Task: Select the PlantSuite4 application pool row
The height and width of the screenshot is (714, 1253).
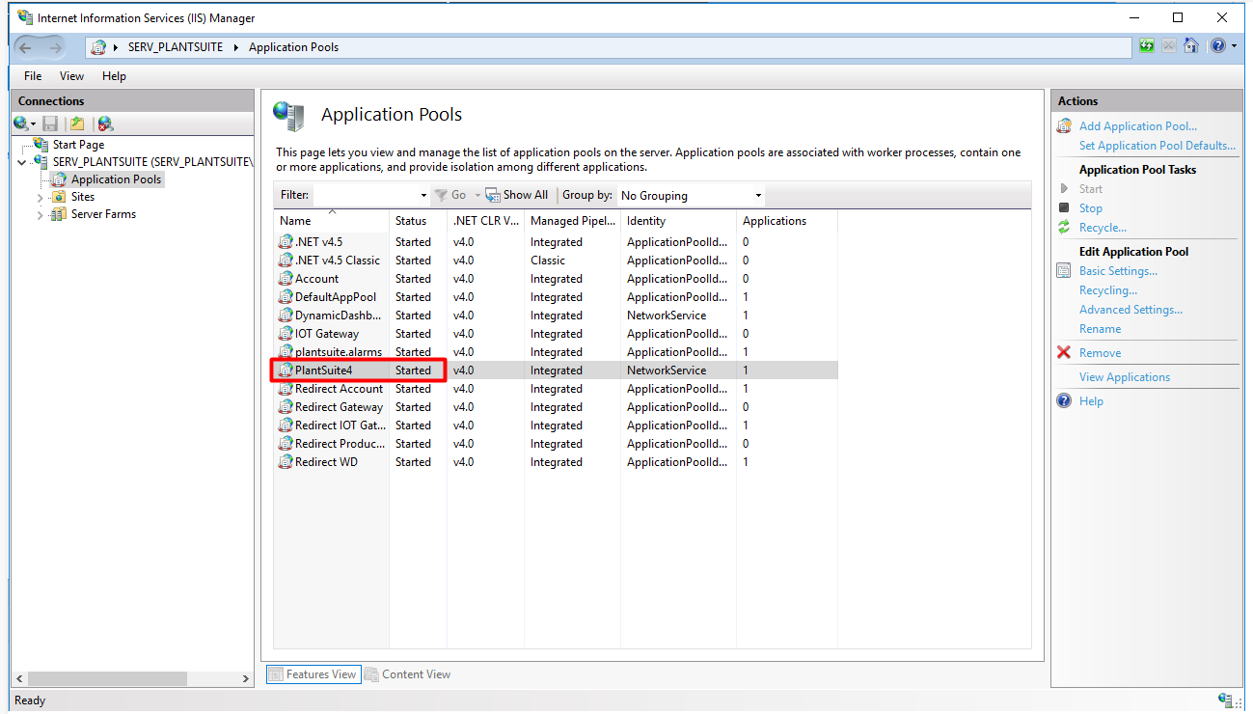Action: point(556,371)
